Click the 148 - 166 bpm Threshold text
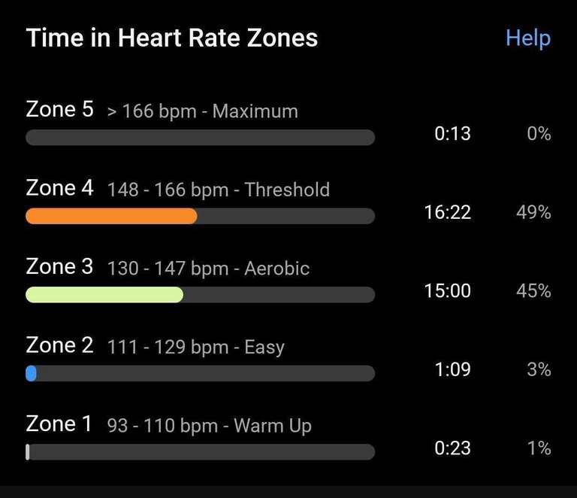 coord(218,190)
